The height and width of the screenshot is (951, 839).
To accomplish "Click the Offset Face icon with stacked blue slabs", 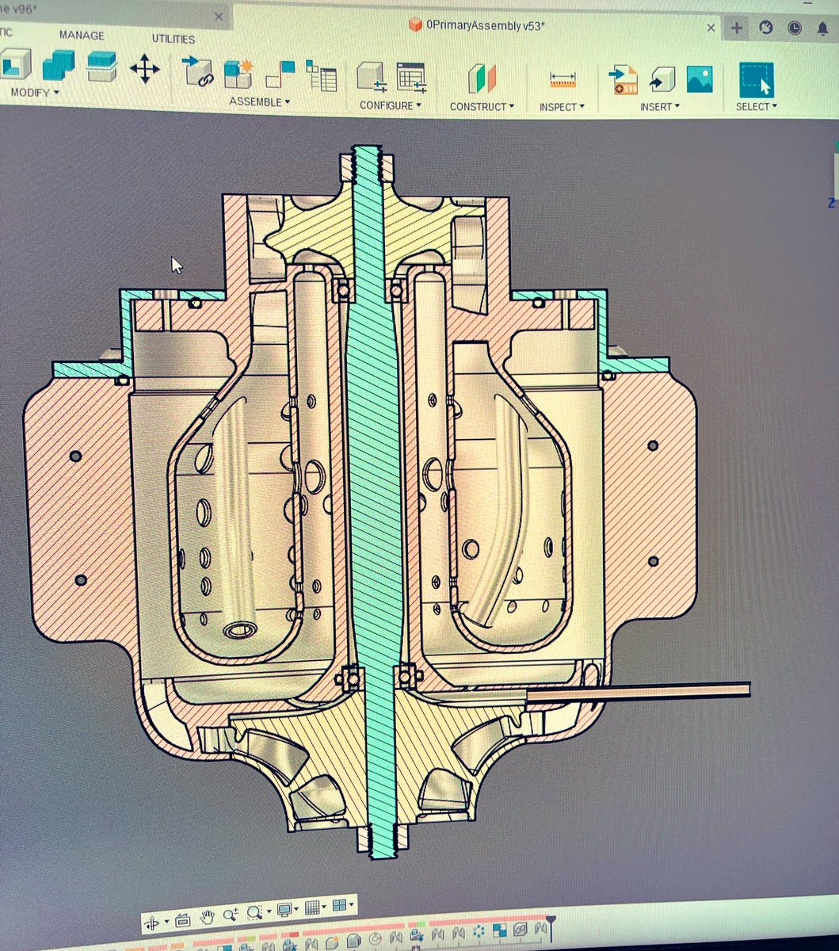I will [102, 67].
